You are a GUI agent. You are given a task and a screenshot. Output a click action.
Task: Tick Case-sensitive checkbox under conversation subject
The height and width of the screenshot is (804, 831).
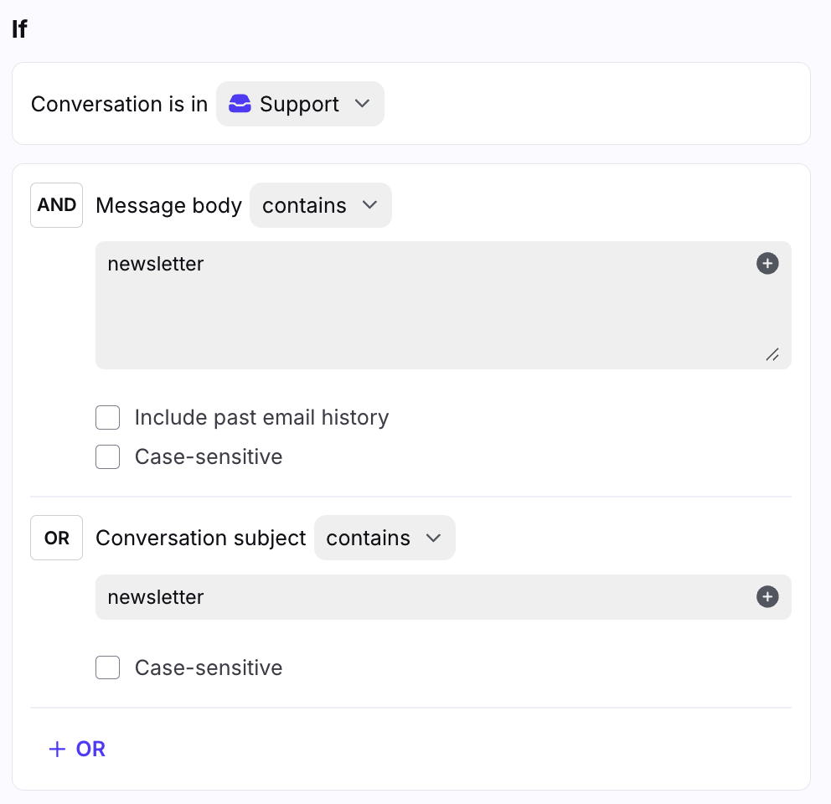point(108,667)
